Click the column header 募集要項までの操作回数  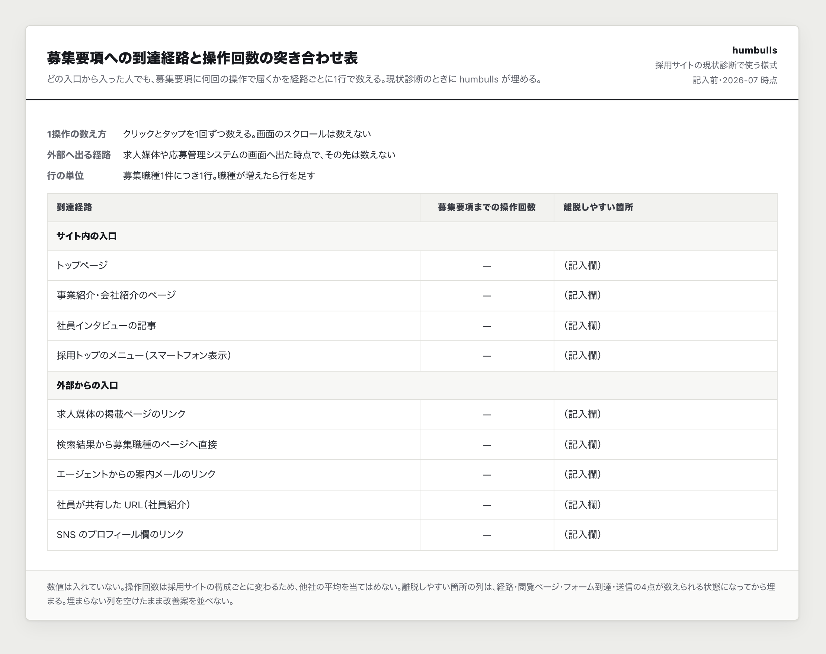[x=487, y=207]
